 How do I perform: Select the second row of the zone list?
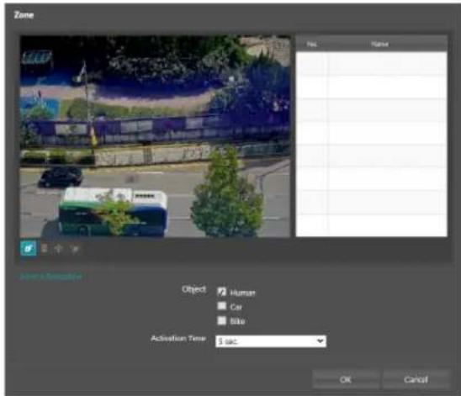coord(371,87)
